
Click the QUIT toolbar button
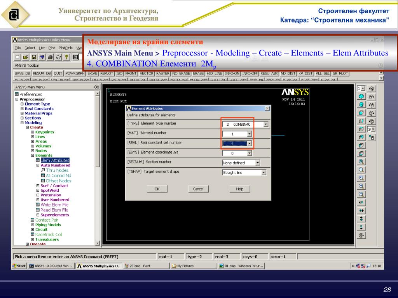[x=58, y=73]
